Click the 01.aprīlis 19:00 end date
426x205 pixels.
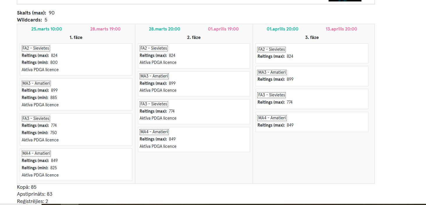coord(223,29)
